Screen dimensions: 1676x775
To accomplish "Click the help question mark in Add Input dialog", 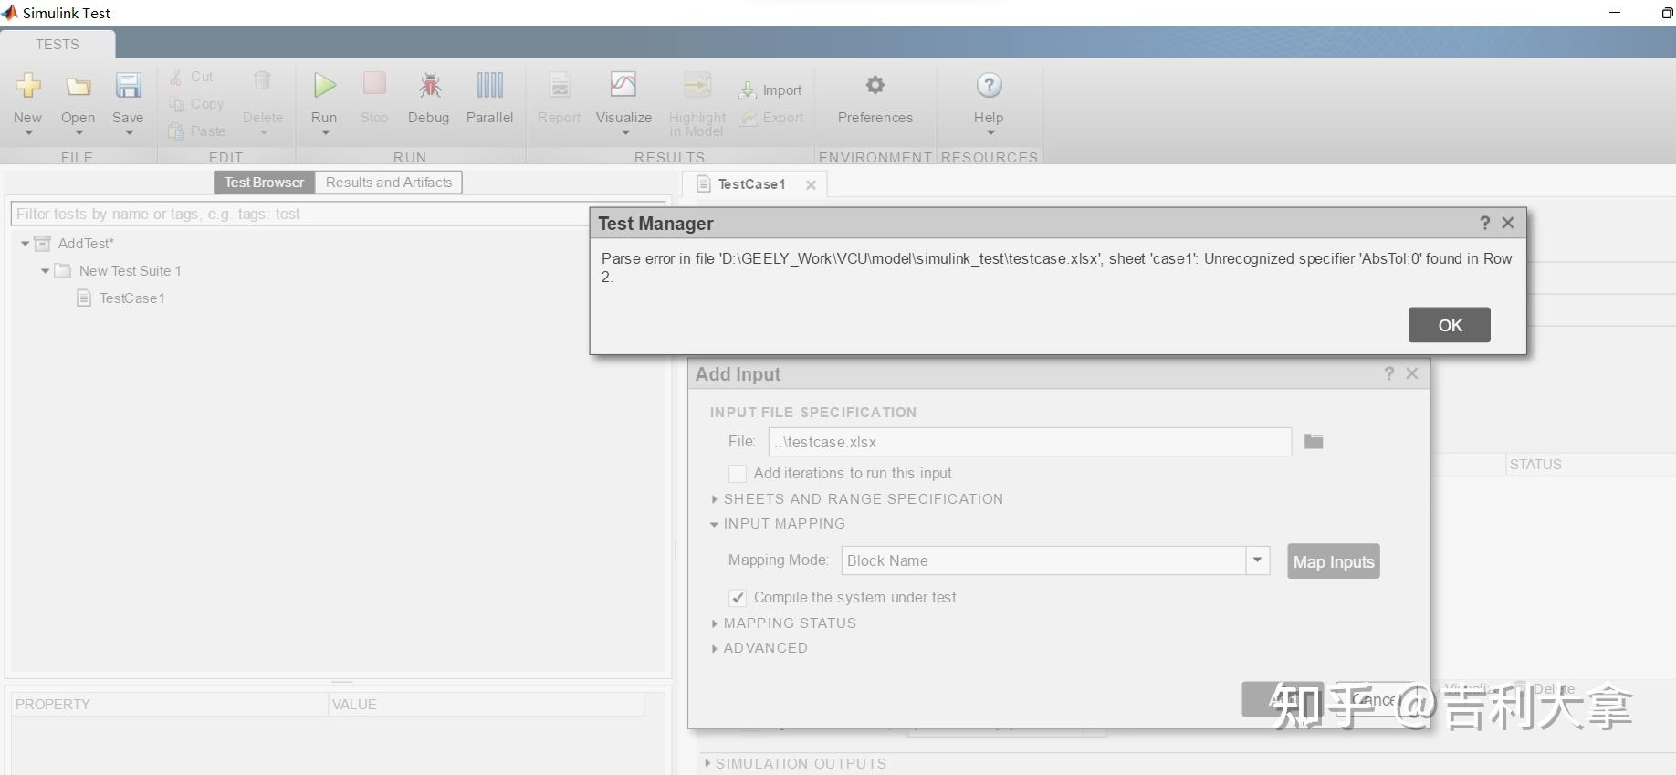I will (1389, 373).
